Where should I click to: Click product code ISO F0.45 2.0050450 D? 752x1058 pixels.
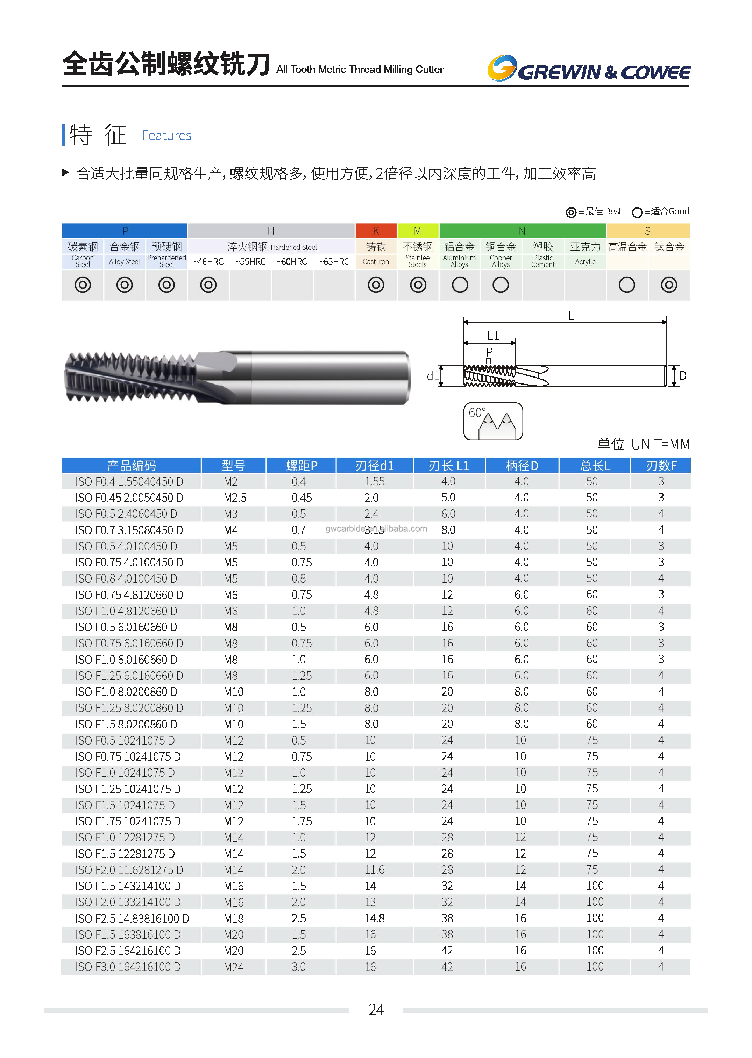pyautogui.click(x=129, y=498)
